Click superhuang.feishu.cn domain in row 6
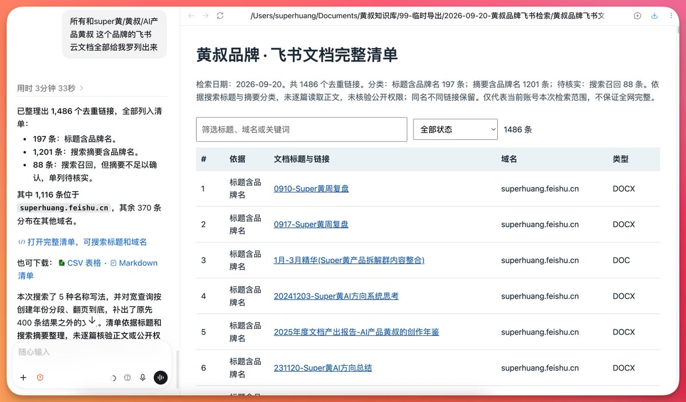The height and width of the screenshot is (402, 686). click(540, 368)
